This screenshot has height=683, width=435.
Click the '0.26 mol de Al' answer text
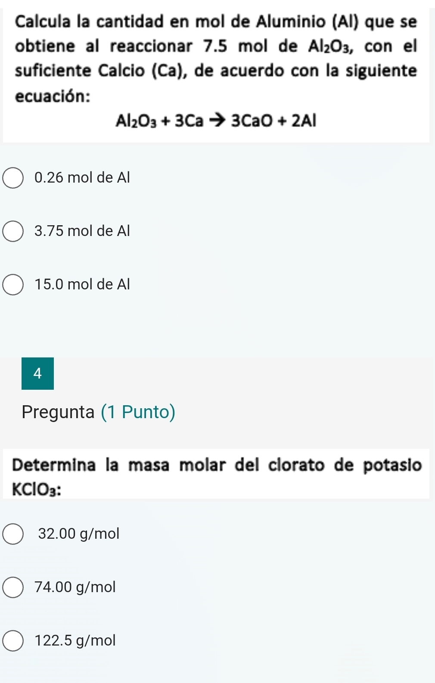pos(82,177)
